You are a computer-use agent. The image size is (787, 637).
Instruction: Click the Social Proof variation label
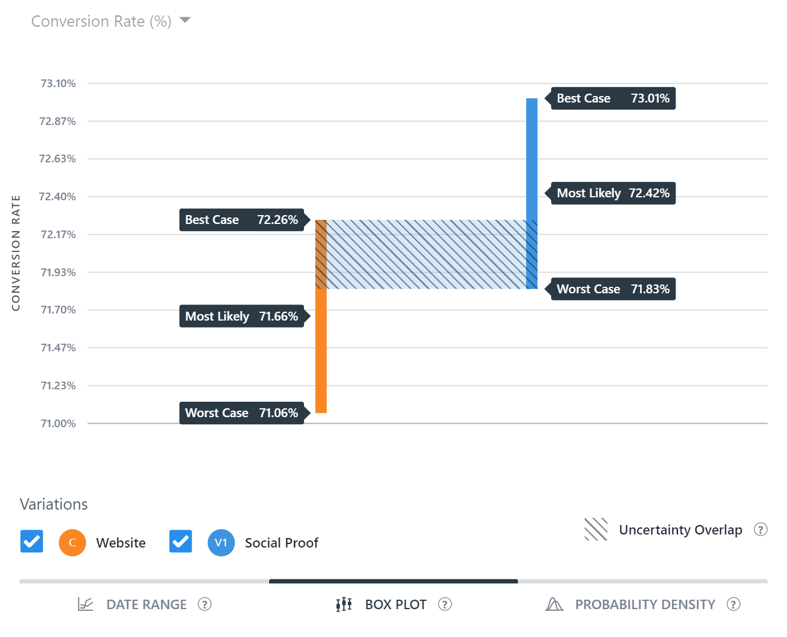[281, 543]
